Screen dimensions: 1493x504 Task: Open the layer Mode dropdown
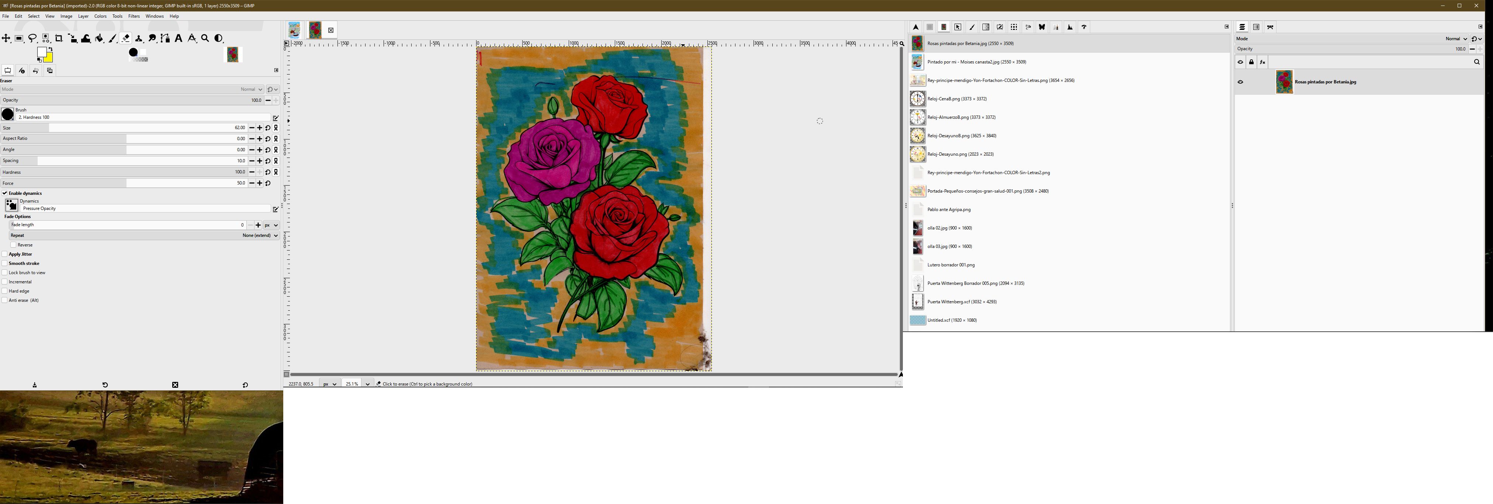click(x=1456, y=39)
